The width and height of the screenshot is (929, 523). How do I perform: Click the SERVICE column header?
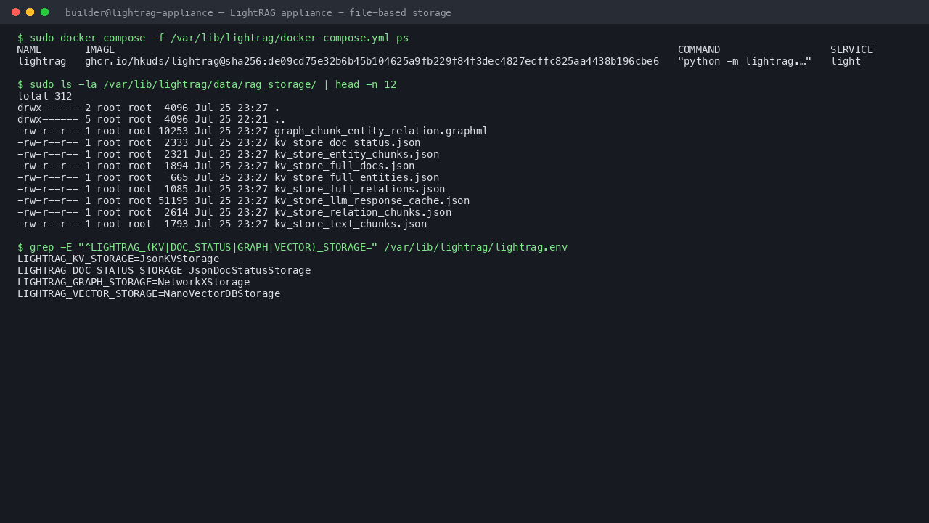click(x=852, y=49)
